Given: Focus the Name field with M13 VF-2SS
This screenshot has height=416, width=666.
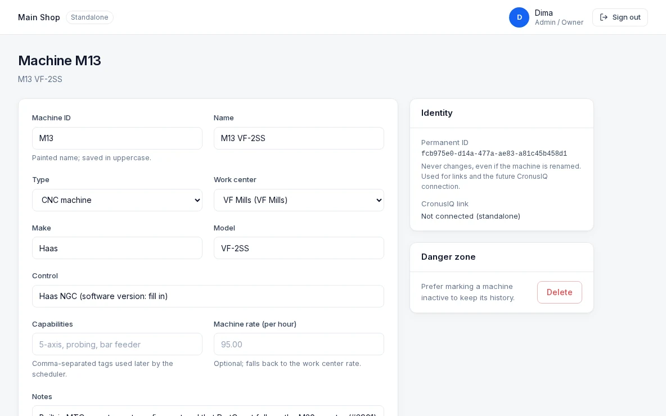Looking at the screenshot, I should [x=299, y=138].
